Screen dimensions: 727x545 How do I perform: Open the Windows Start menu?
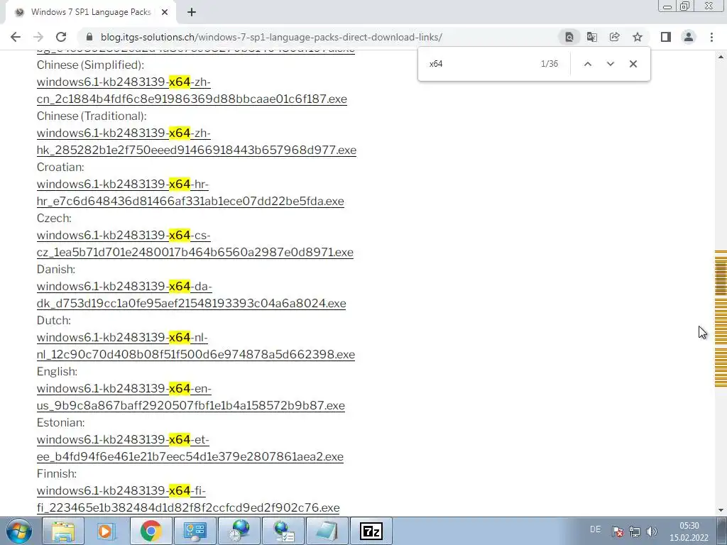(x=18, y=531)
